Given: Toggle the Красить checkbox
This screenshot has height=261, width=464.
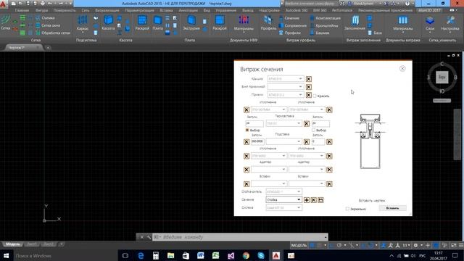Looking at the screenshot, I should [315, 96].
